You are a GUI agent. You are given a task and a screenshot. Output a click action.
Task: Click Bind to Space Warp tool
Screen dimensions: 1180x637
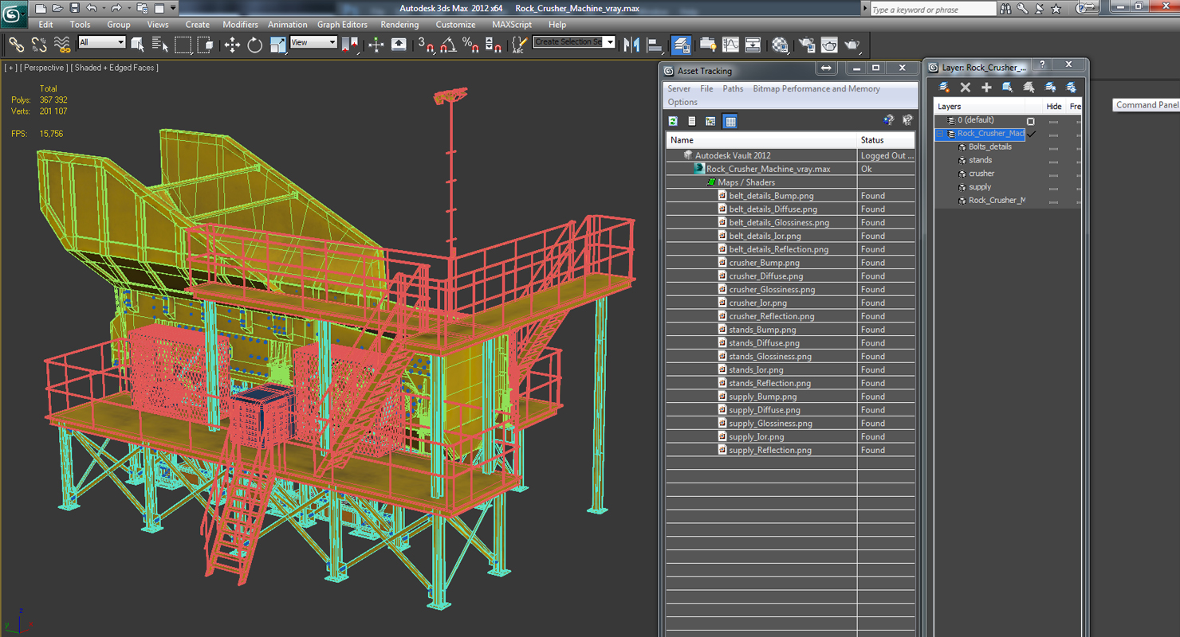(61, 45)
